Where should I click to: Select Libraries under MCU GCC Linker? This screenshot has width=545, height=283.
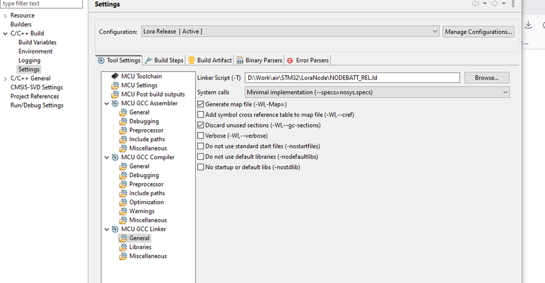pos(140,248)
